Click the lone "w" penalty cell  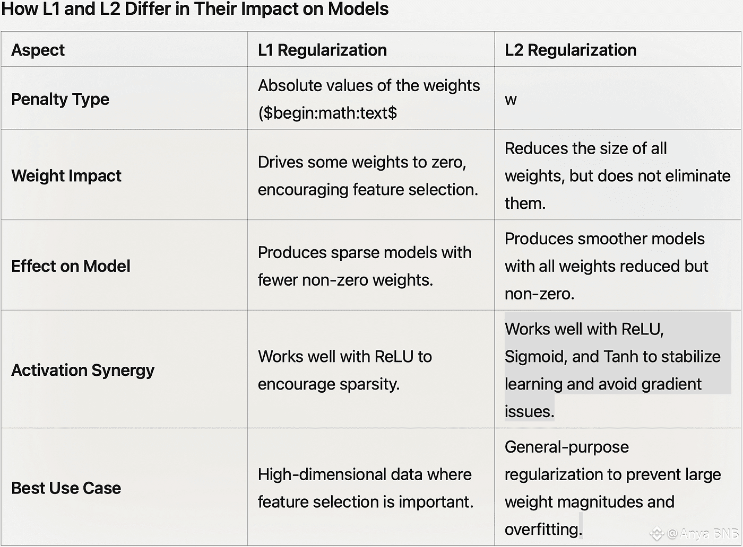pos(511,100)
